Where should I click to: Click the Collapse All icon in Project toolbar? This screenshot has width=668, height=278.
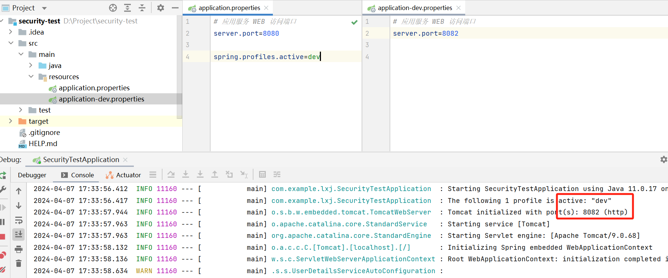pyautogui.click(x=142, y=8)
